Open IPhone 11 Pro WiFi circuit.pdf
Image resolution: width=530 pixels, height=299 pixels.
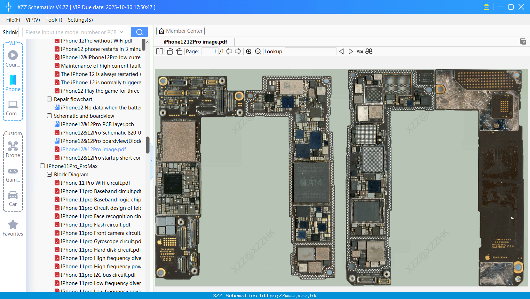tap(95, 183)
